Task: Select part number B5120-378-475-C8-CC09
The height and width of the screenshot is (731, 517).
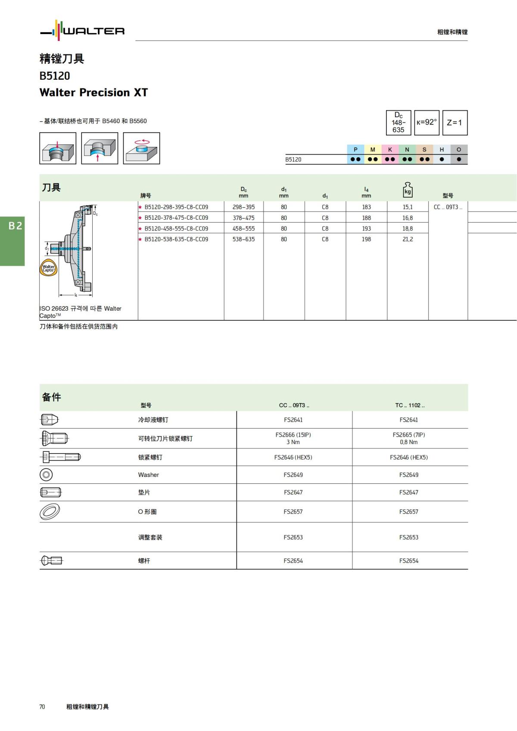Action: [176, 218]
